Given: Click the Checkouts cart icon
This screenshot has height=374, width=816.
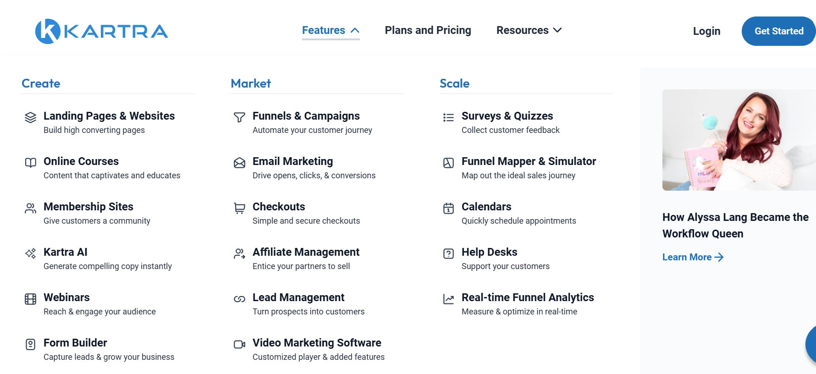Looking at the screenshot, I should [239, 209].
